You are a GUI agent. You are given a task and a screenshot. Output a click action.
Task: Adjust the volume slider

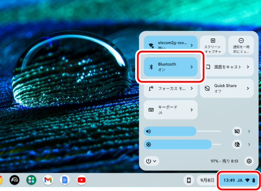coord(183,131)
